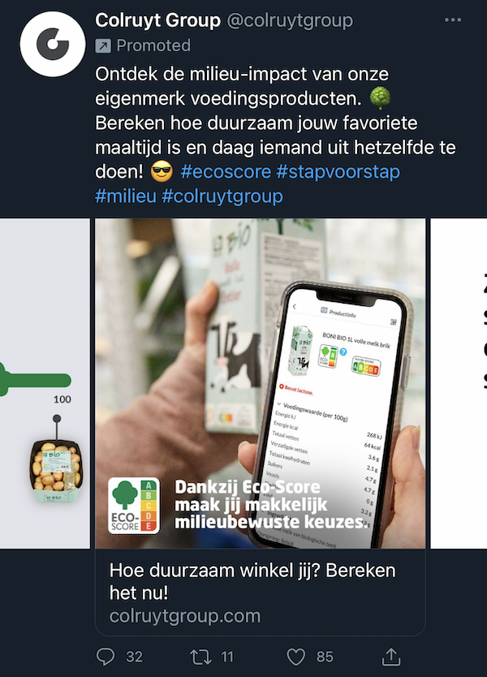Open the center carousel image with phone
This screenshot has height=677, width=487.
261,383
